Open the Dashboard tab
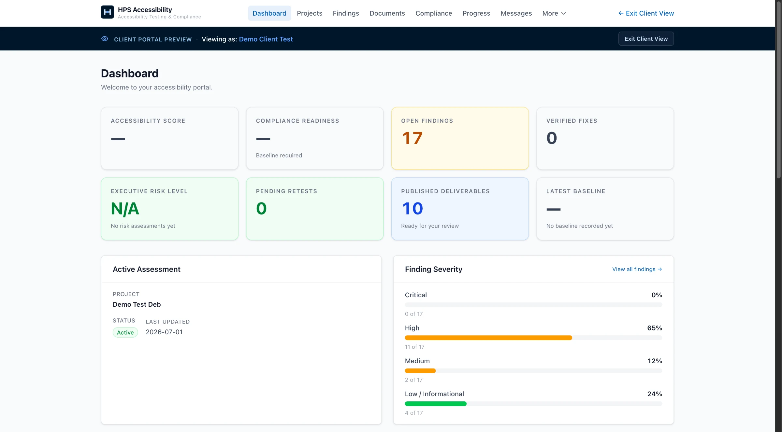This screenshot has height=432, width=782. click(269, 13)
